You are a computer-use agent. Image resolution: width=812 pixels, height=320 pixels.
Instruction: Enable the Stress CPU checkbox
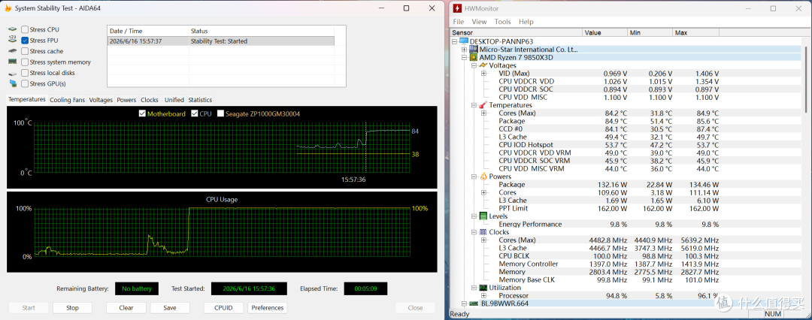[25, 29]
